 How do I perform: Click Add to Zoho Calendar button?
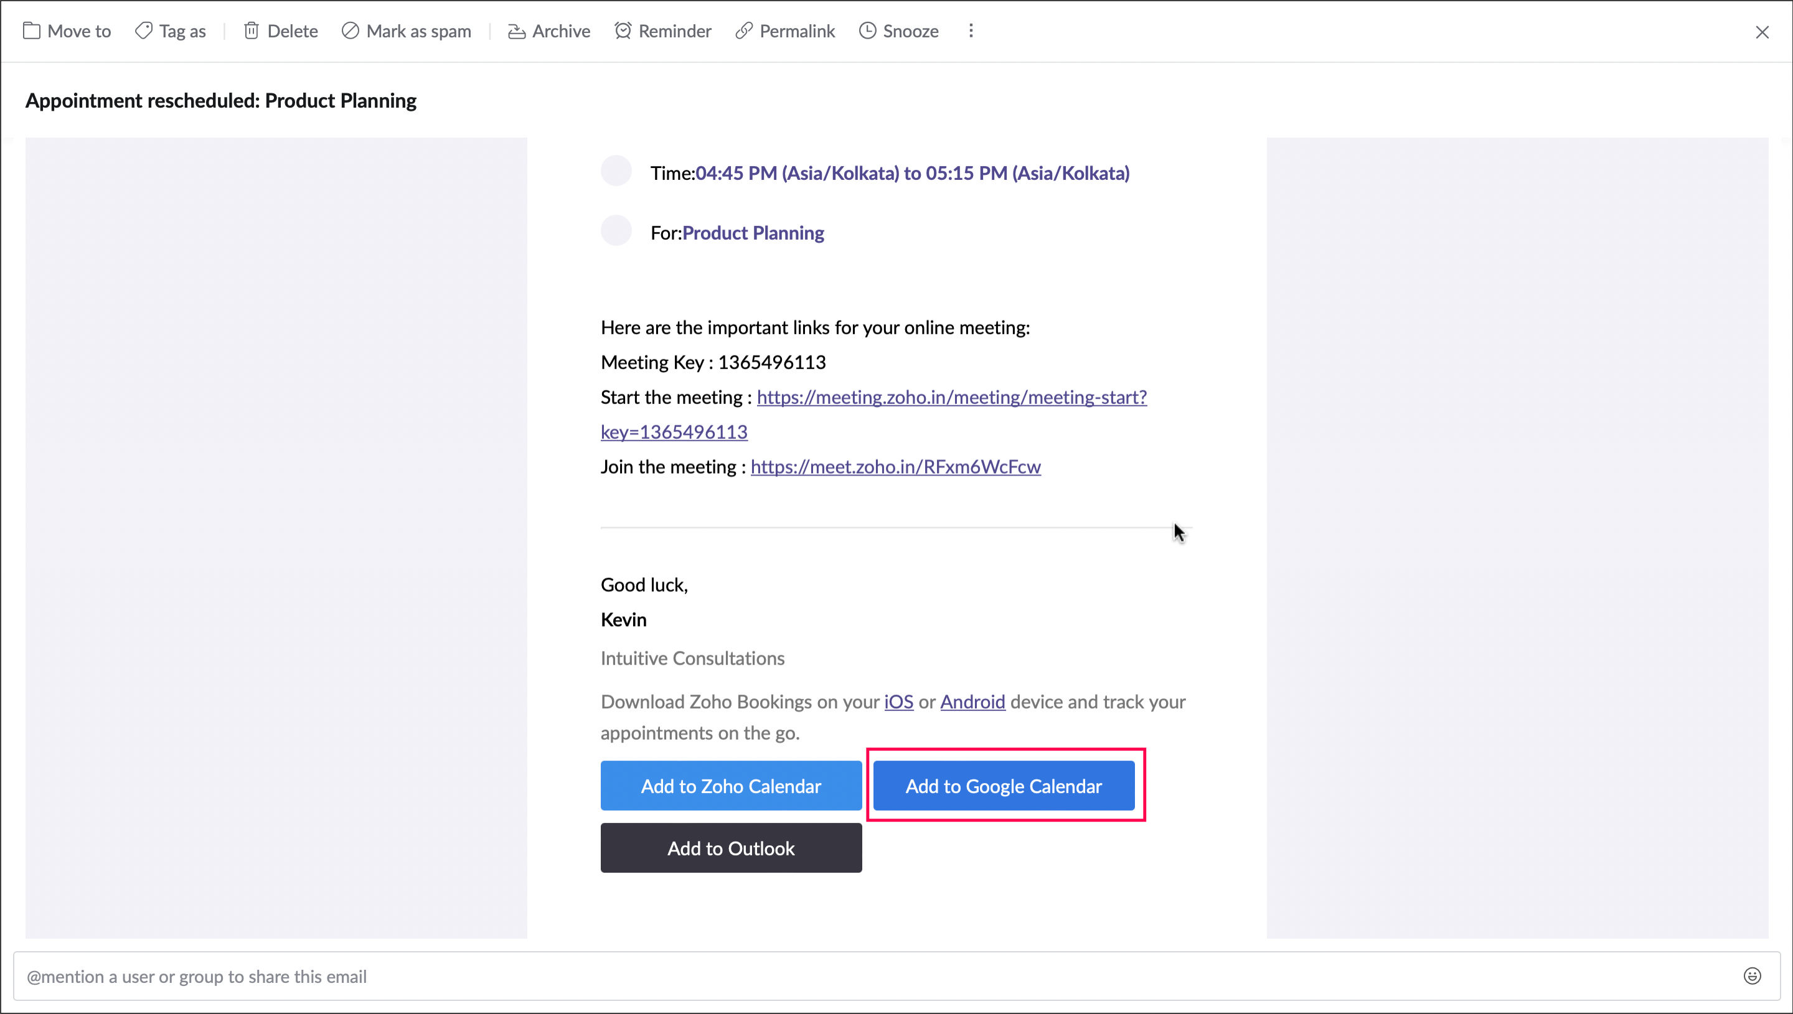[x=730, y=786]
